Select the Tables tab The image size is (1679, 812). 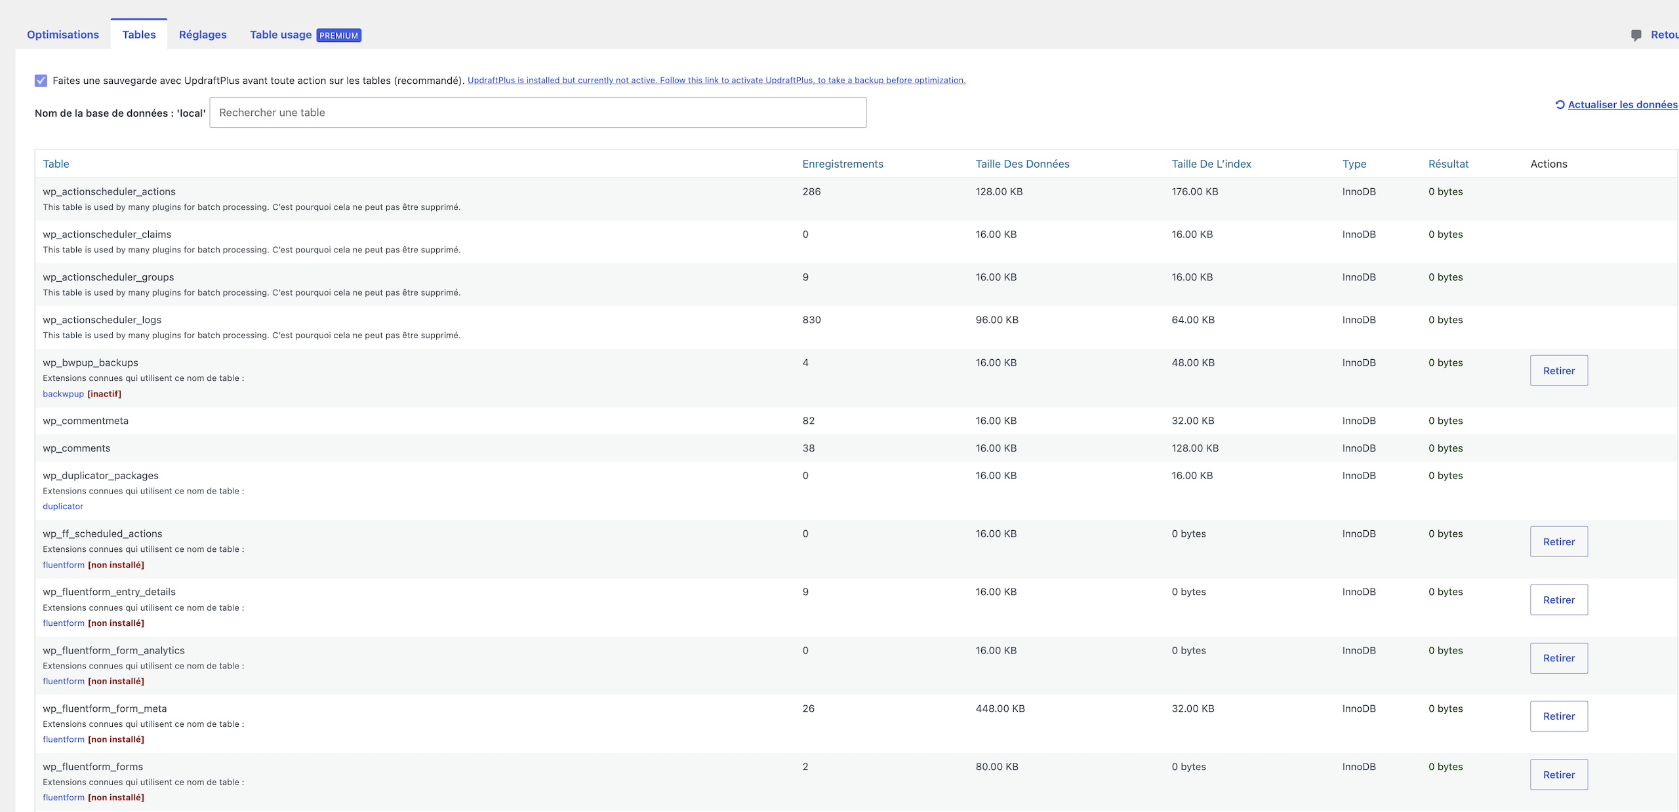coord(139,35)
